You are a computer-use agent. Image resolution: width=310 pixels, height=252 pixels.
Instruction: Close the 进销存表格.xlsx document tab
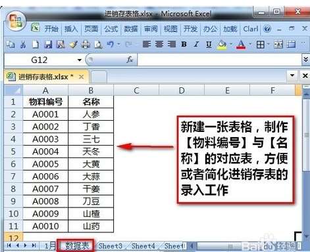pos(82,77)
